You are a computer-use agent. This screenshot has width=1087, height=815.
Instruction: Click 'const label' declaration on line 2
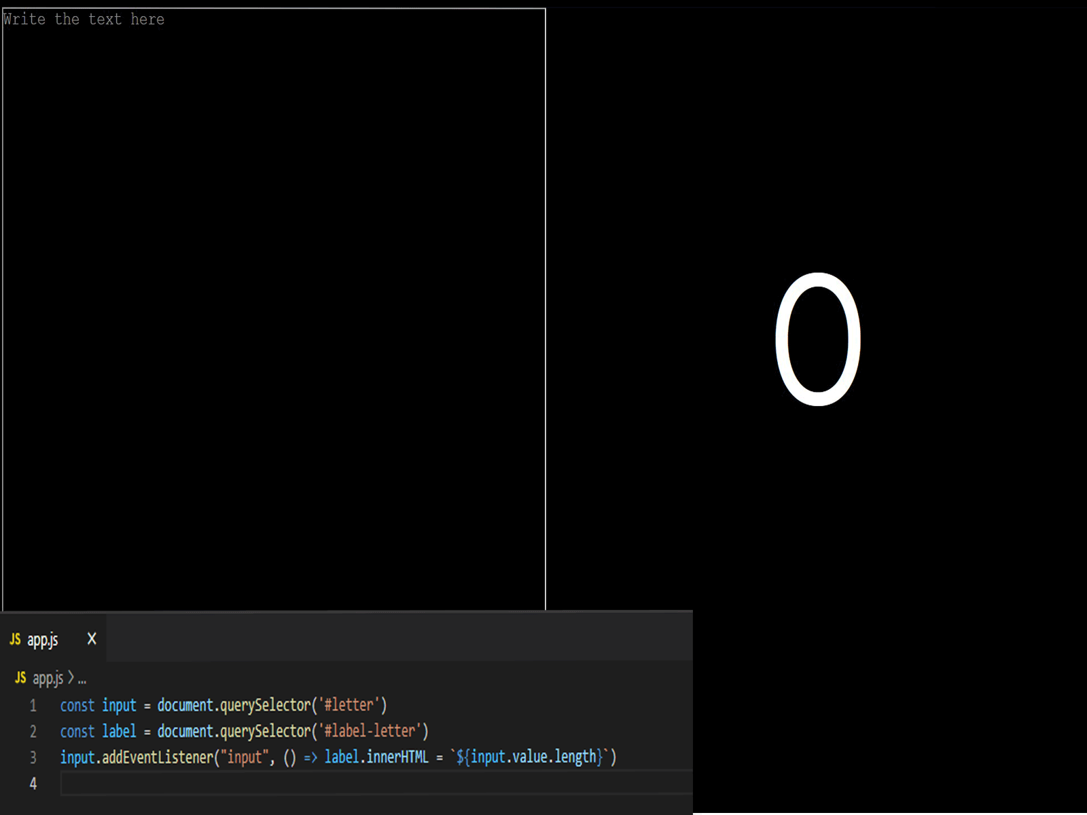98,731
